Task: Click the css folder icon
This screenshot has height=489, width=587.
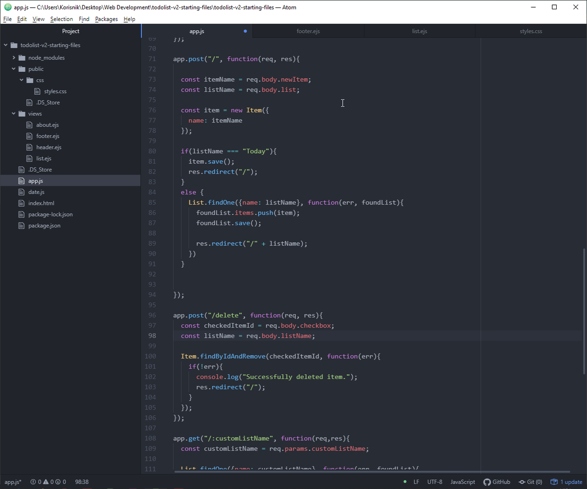Action: [30, 80]
